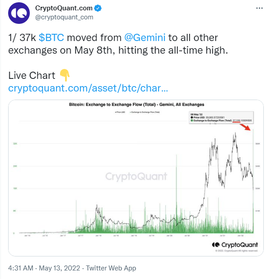Click the green flow legend dot in tooltip
Screen dimensions: 271x279
point(192,120)
